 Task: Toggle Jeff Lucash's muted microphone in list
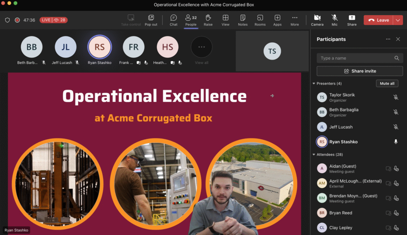click(x=396, y=127)
